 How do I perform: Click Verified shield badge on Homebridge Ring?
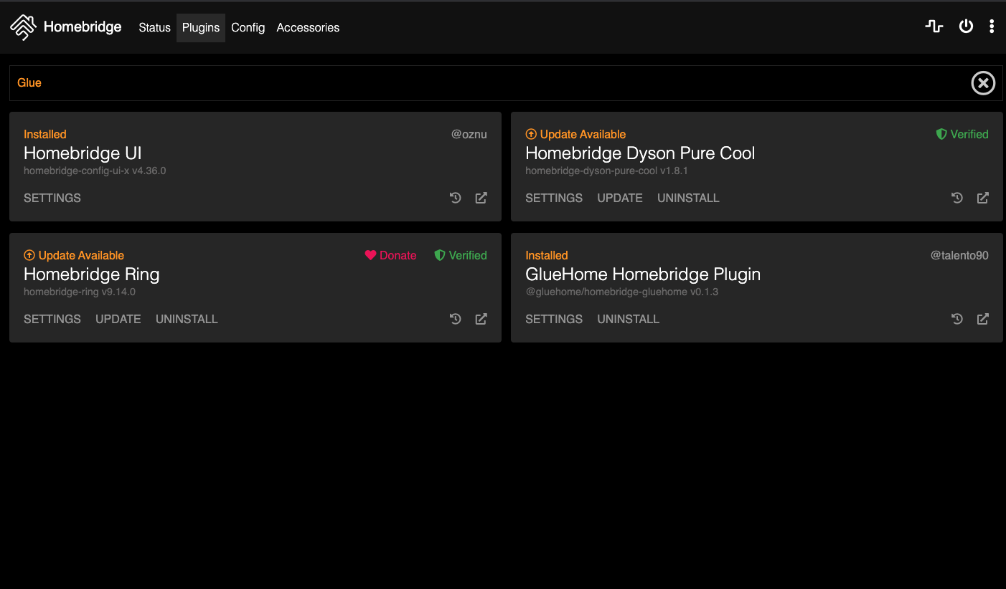click(x=461, y=255)
